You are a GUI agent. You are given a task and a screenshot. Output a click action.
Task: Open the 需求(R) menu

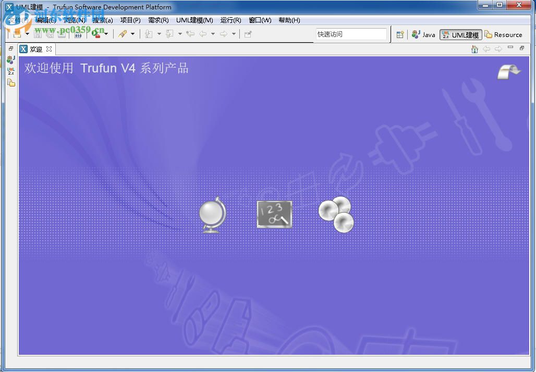(x=159, y=20)
